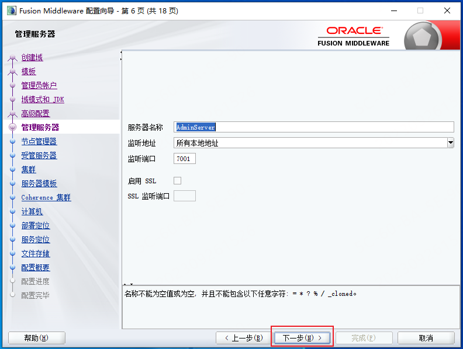This screenshot has width=463, height=349.
Task: Open 管理员帐户 step
Action: tap(39, 85)
